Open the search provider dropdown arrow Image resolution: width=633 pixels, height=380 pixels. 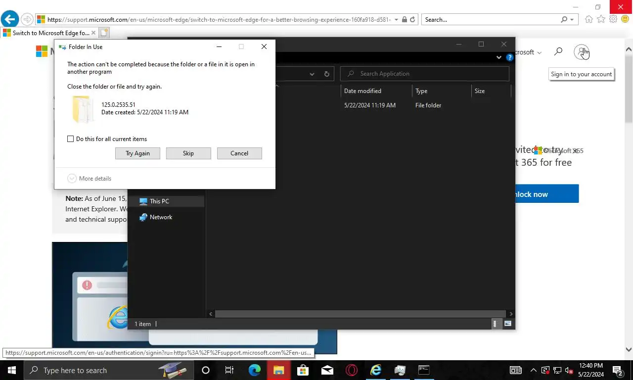coord(572,20)
